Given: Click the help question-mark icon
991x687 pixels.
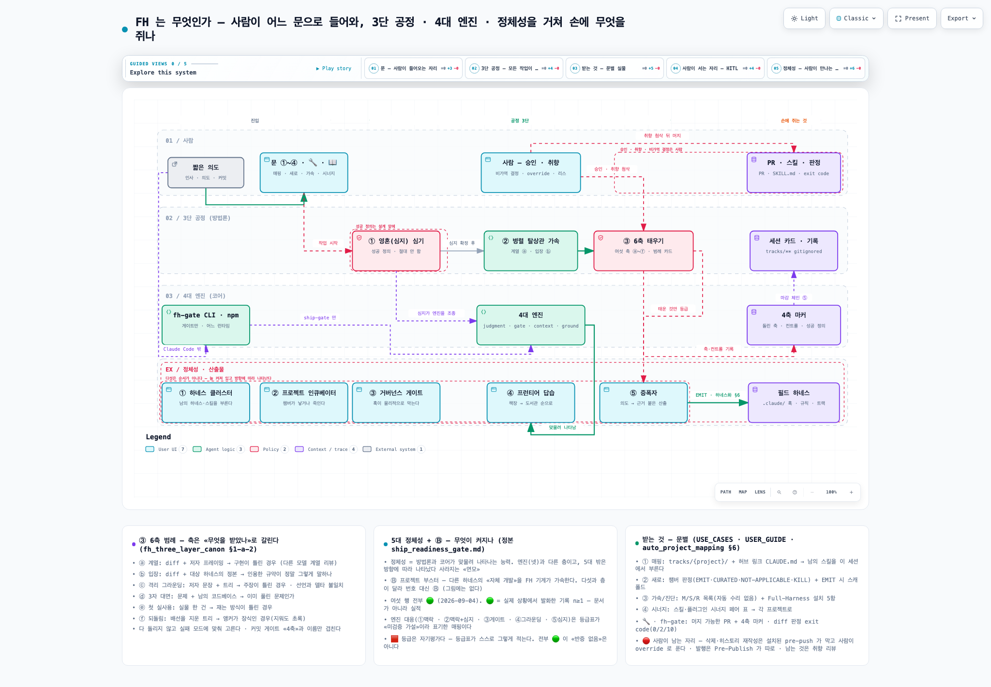Looking at the screenshot, I should pyautogui.click(x=795, y=492).
